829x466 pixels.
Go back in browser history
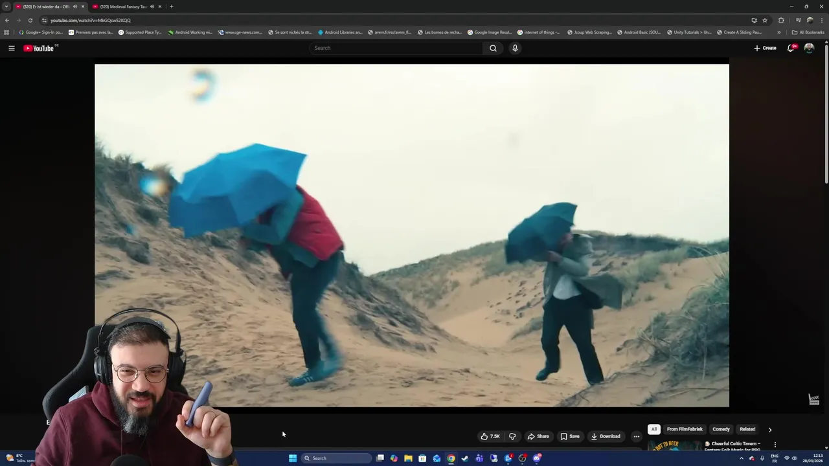[x=7, y=20]
